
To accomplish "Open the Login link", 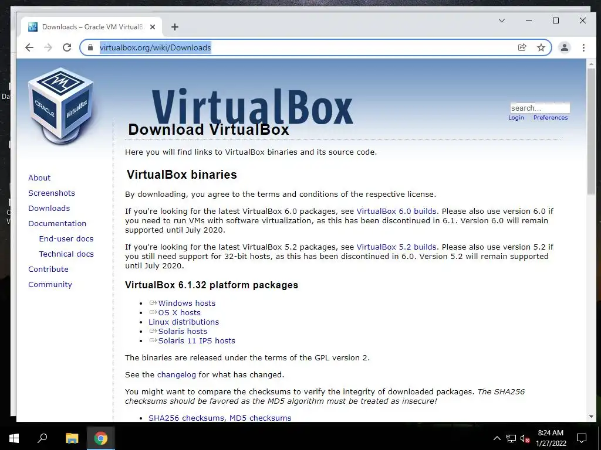I will click(516, 117).
